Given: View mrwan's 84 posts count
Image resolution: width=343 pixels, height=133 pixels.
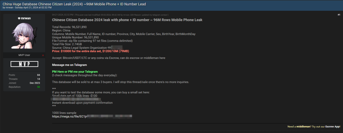Looking at the screenshot, I should (x=38, y=75).
